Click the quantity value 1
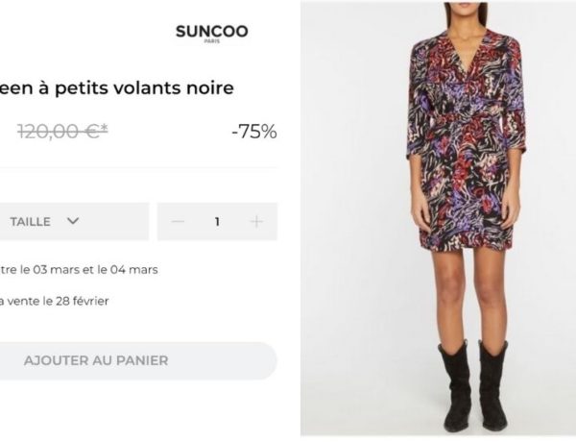Screen dimensions: 576x442 pyautogui.click(x=217, y=221)
